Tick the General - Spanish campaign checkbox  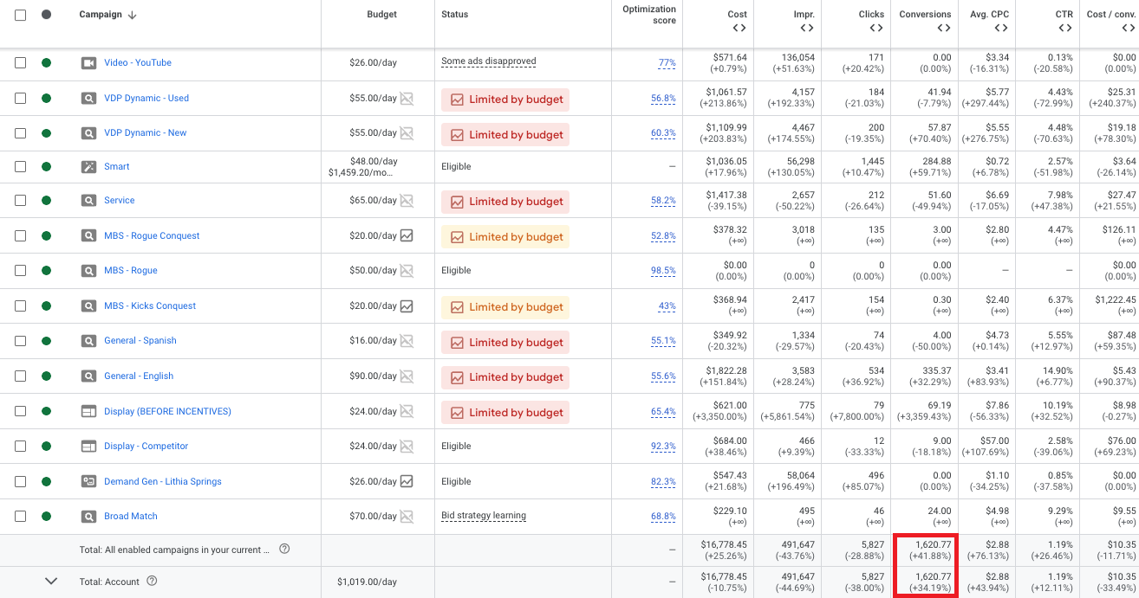coord(21,340)
